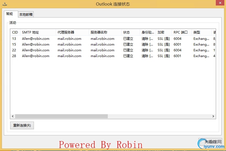Click the 重新连接(R) button
The image size is (226, 151).
(22, 125)
